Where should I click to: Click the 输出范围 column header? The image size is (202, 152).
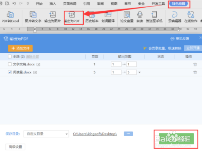tap(125, 57)
